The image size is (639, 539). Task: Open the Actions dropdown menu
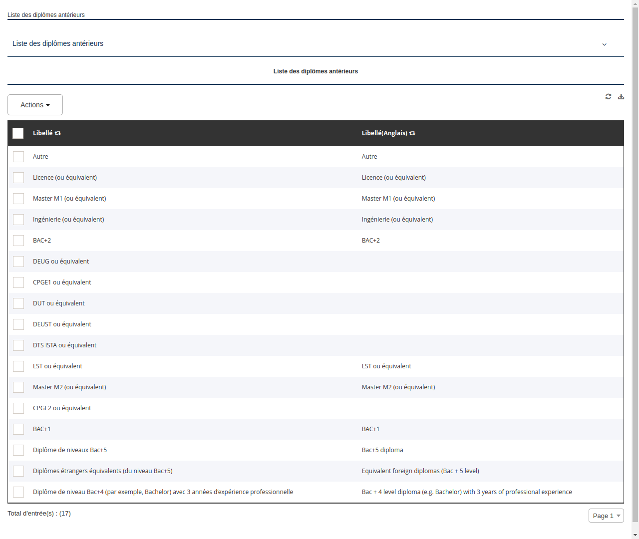coord(35,105)
